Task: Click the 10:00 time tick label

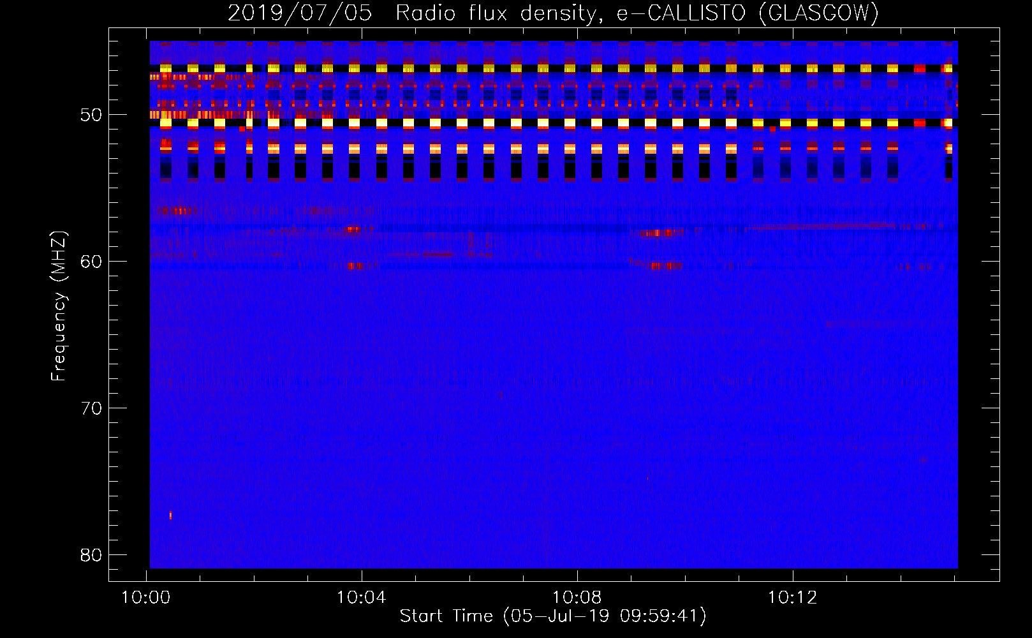Action: [146, 598]
